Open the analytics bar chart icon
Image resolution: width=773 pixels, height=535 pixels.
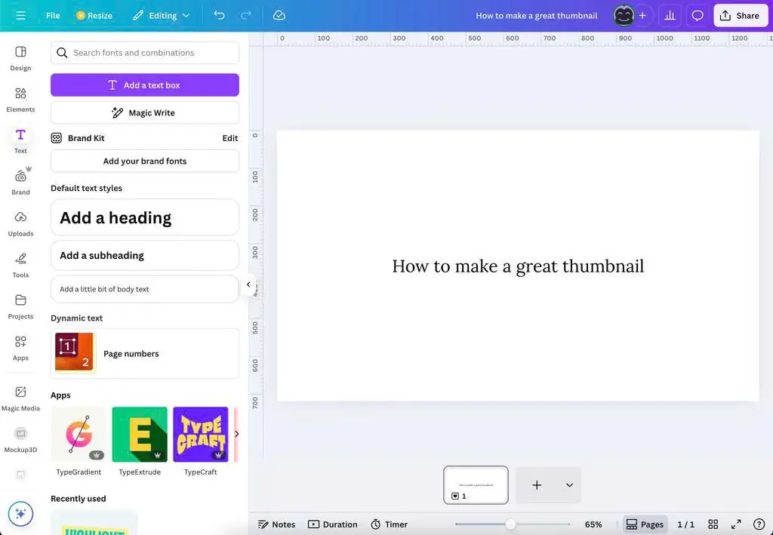[670, 15]
